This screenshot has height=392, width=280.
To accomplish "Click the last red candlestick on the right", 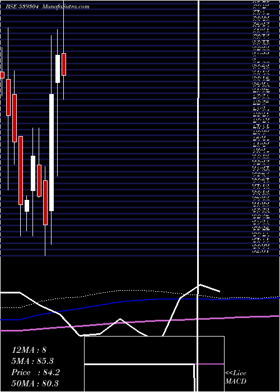I will 64,64.
